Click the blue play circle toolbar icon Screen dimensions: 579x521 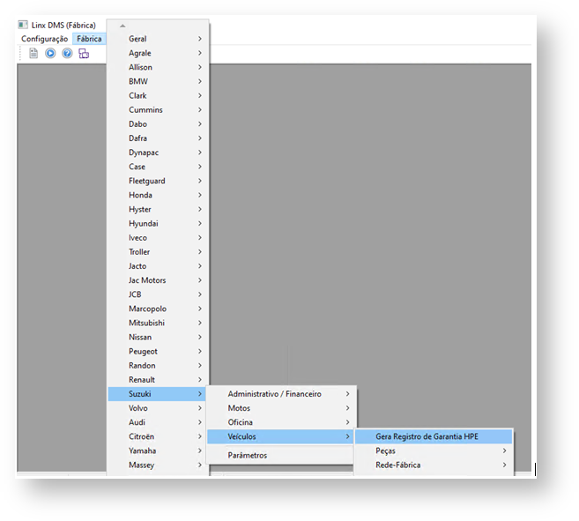(50, 54)
